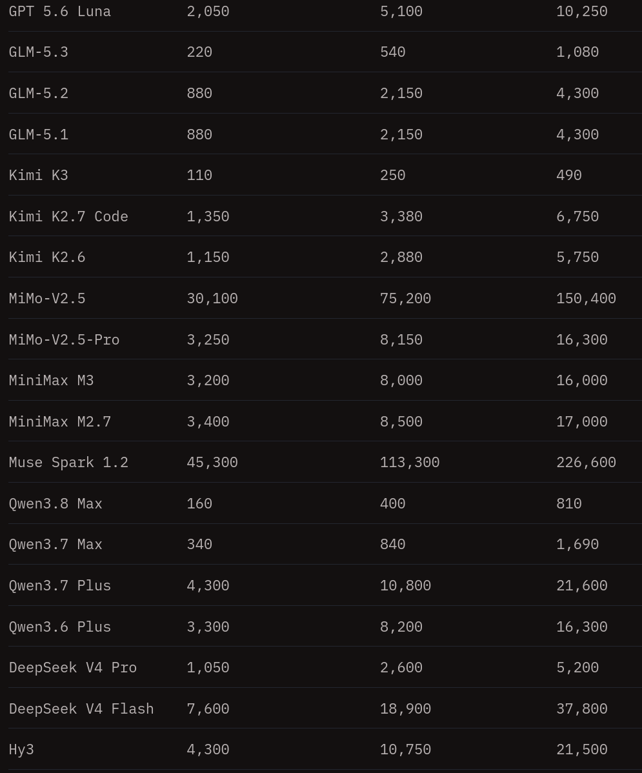
Task: Select the DeepSeek V4 Flash label
Action: pos(81,709)
